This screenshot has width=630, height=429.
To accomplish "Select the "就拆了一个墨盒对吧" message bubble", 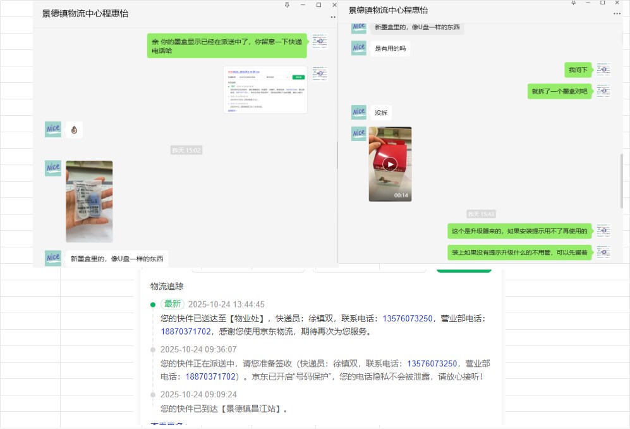I will [x=559, y=91].
